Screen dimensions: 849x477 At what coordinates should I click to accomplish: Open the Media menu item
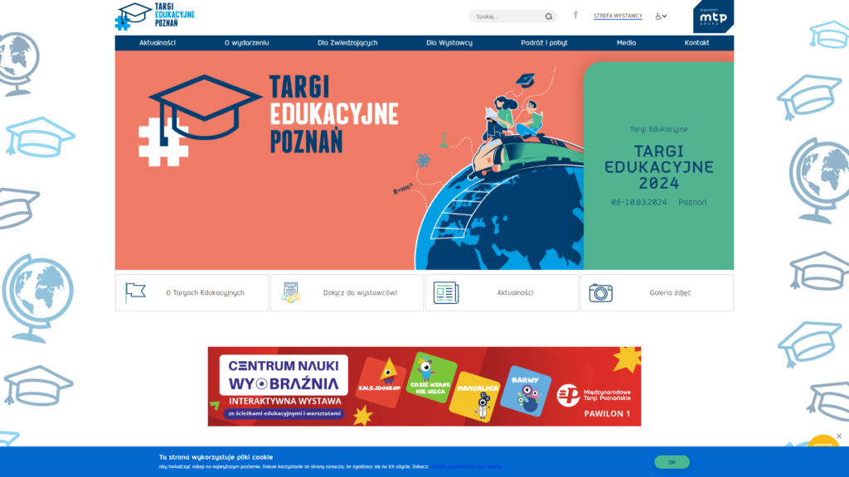[x=627, y=43]
